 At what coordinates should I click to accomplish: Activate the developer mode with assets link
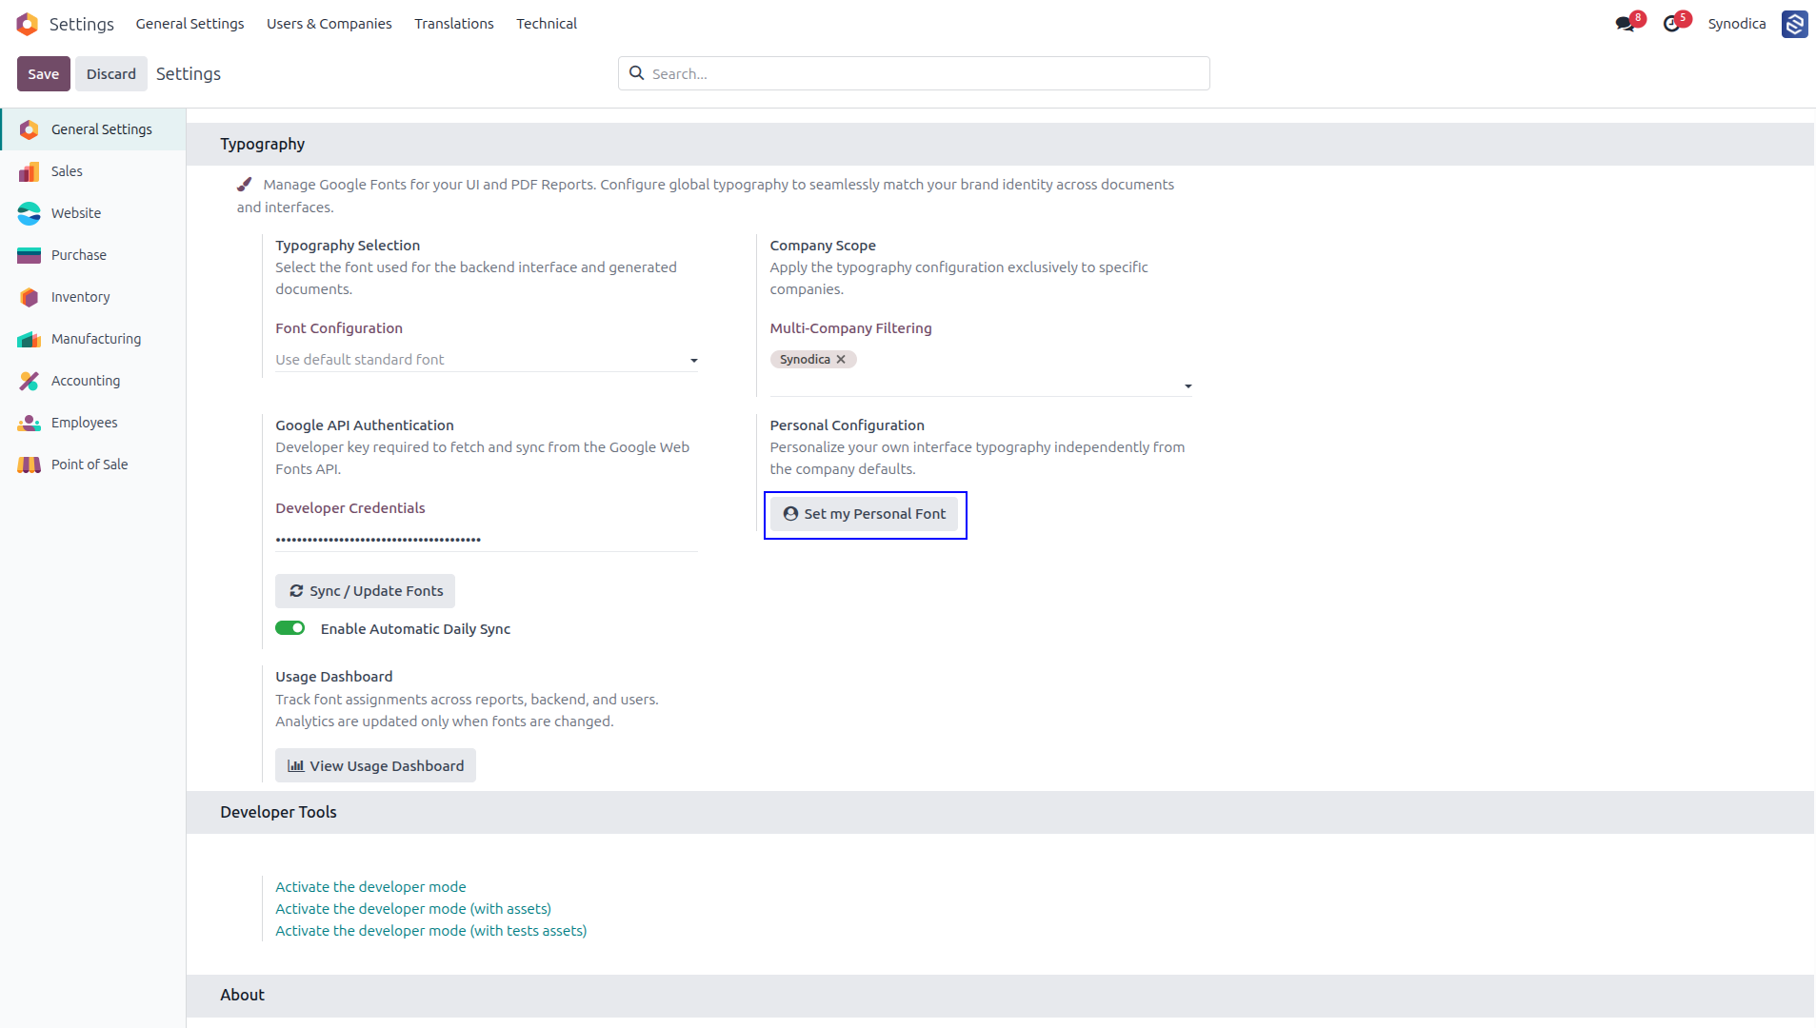[413, 909]
